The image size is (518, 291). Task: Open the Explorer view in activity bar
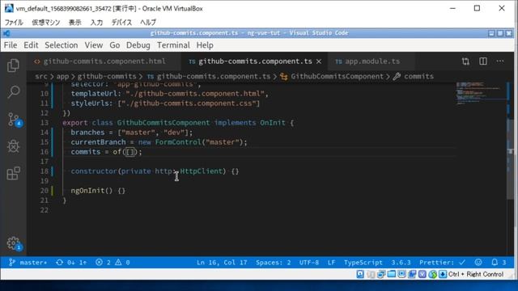(x=13, y=65)
